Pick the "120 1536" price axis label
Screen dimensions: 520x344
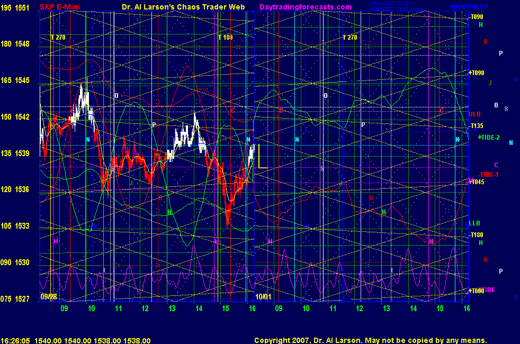(15, 189)
